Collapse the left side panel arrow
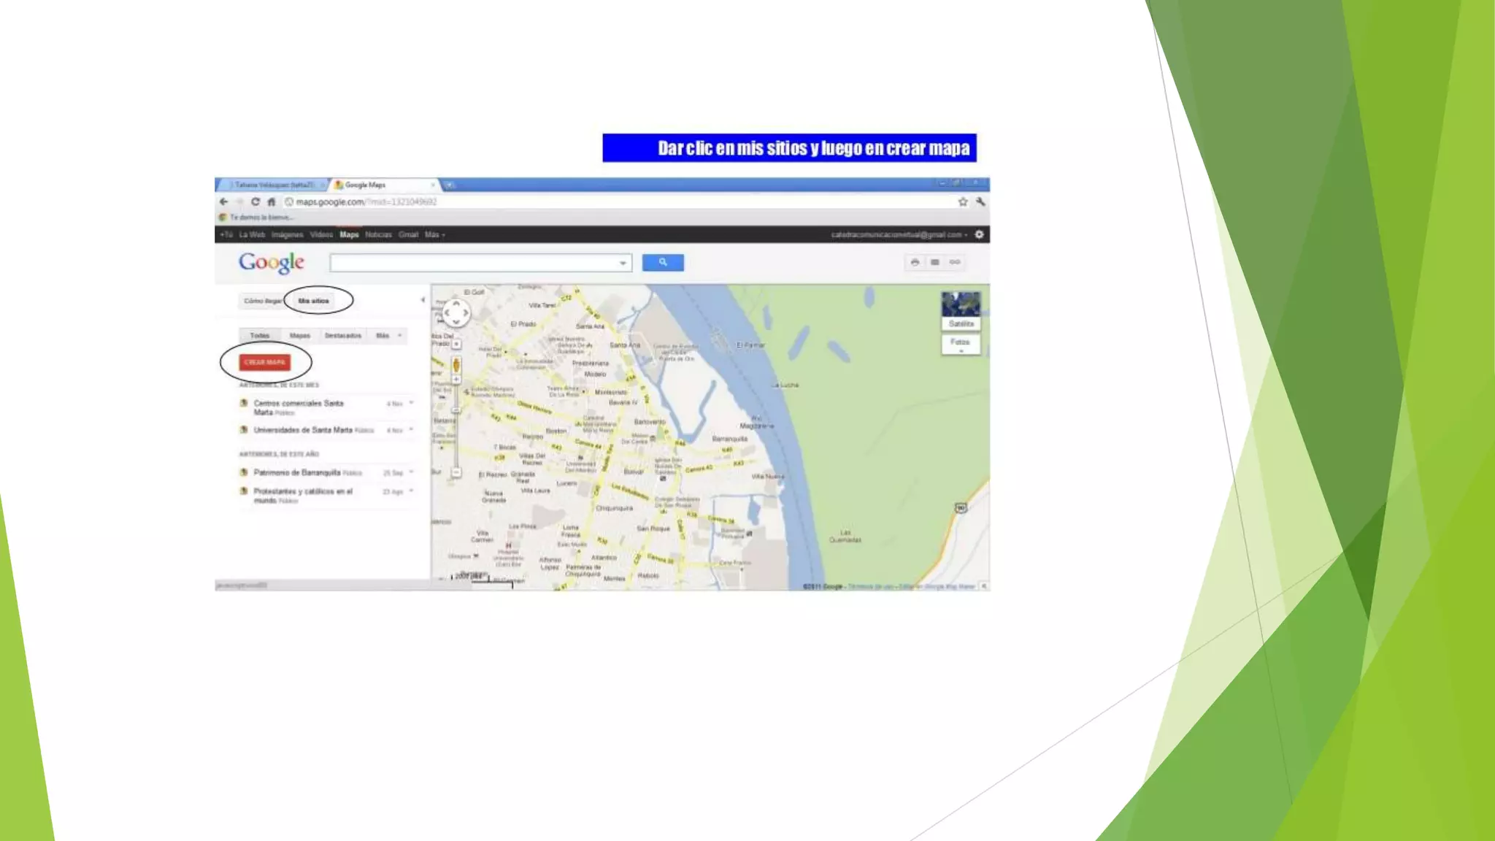 click(423, 300)
